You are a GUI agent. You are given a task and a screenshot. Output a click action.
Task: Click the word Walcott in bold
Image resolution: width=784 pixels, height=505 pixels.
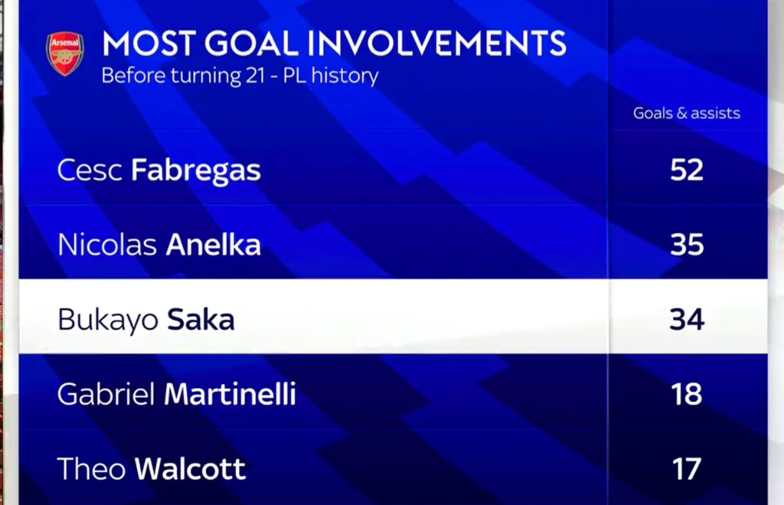click(191, 470)
